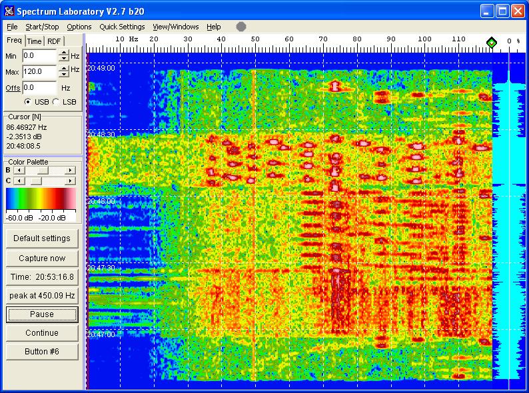Click the 0 % amplitude scale label
The width and height of the screenshot is (529, 393).
tap(513, 41)
